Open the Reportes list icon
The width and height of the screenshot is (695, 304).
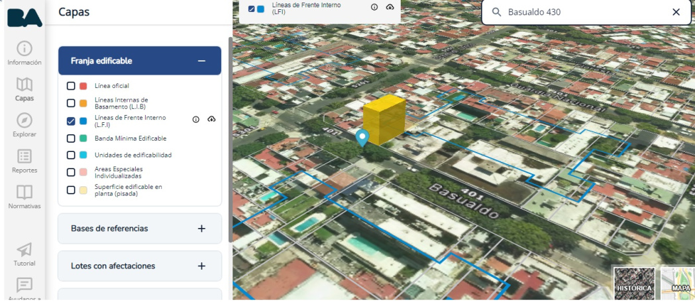(x=25, y=156)
